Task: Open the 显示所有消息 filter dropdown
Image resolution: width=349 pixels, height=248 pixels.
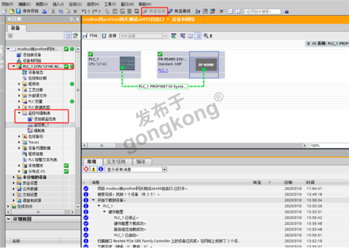Action: click(165, 170)
